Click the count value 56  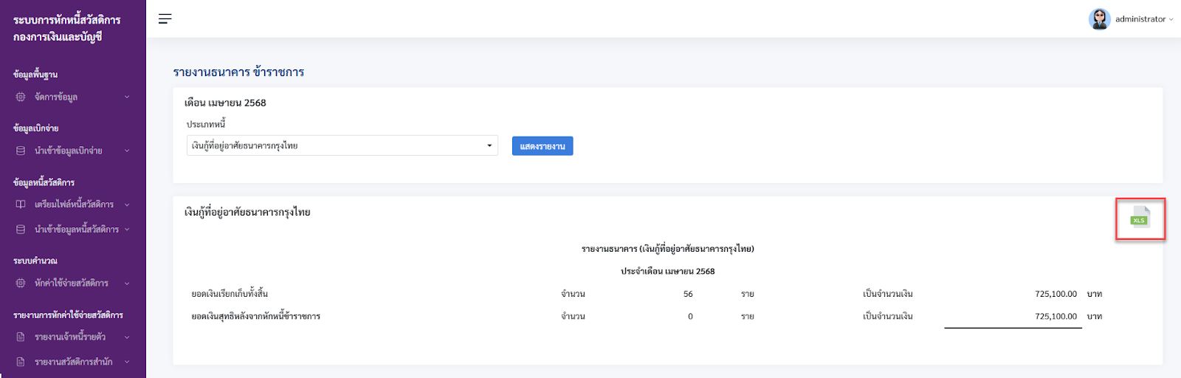[688, 294]
